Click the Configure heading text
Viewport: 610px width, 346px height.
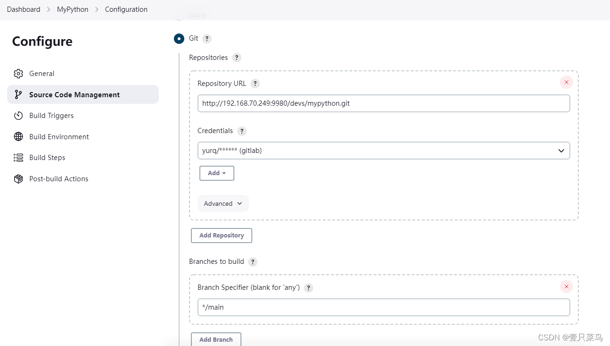[x=43, y=42]
